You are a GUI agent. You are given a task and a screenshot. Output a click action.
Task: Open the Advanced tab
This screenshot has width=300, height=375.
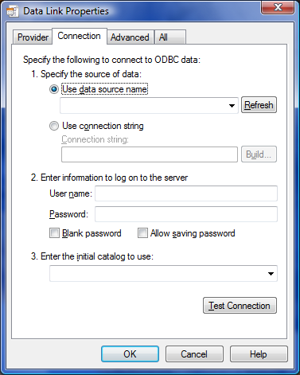coord(130,37)
